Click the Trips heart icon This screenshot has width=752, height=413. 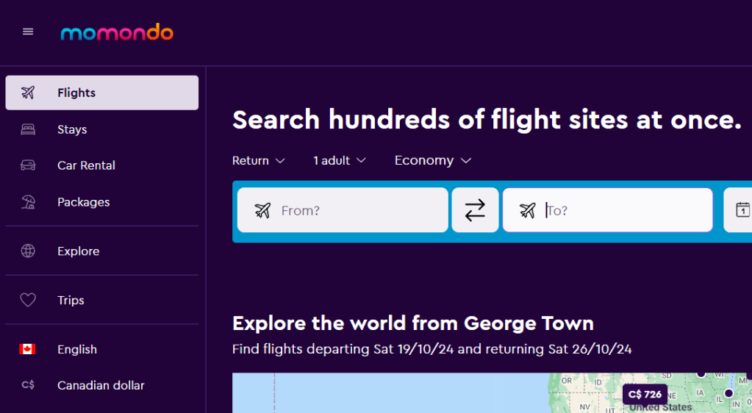pos(28,301)
